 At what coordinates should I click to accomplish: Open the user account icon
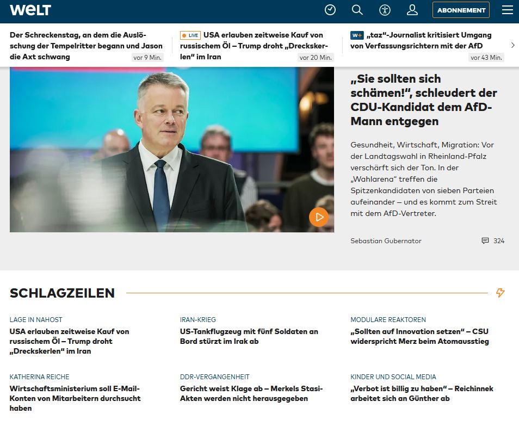[412, 10]
